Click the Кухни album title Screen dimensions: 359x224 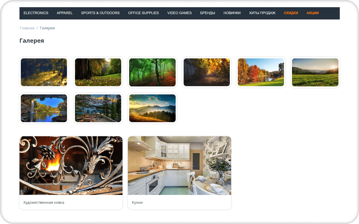(137, 202)
